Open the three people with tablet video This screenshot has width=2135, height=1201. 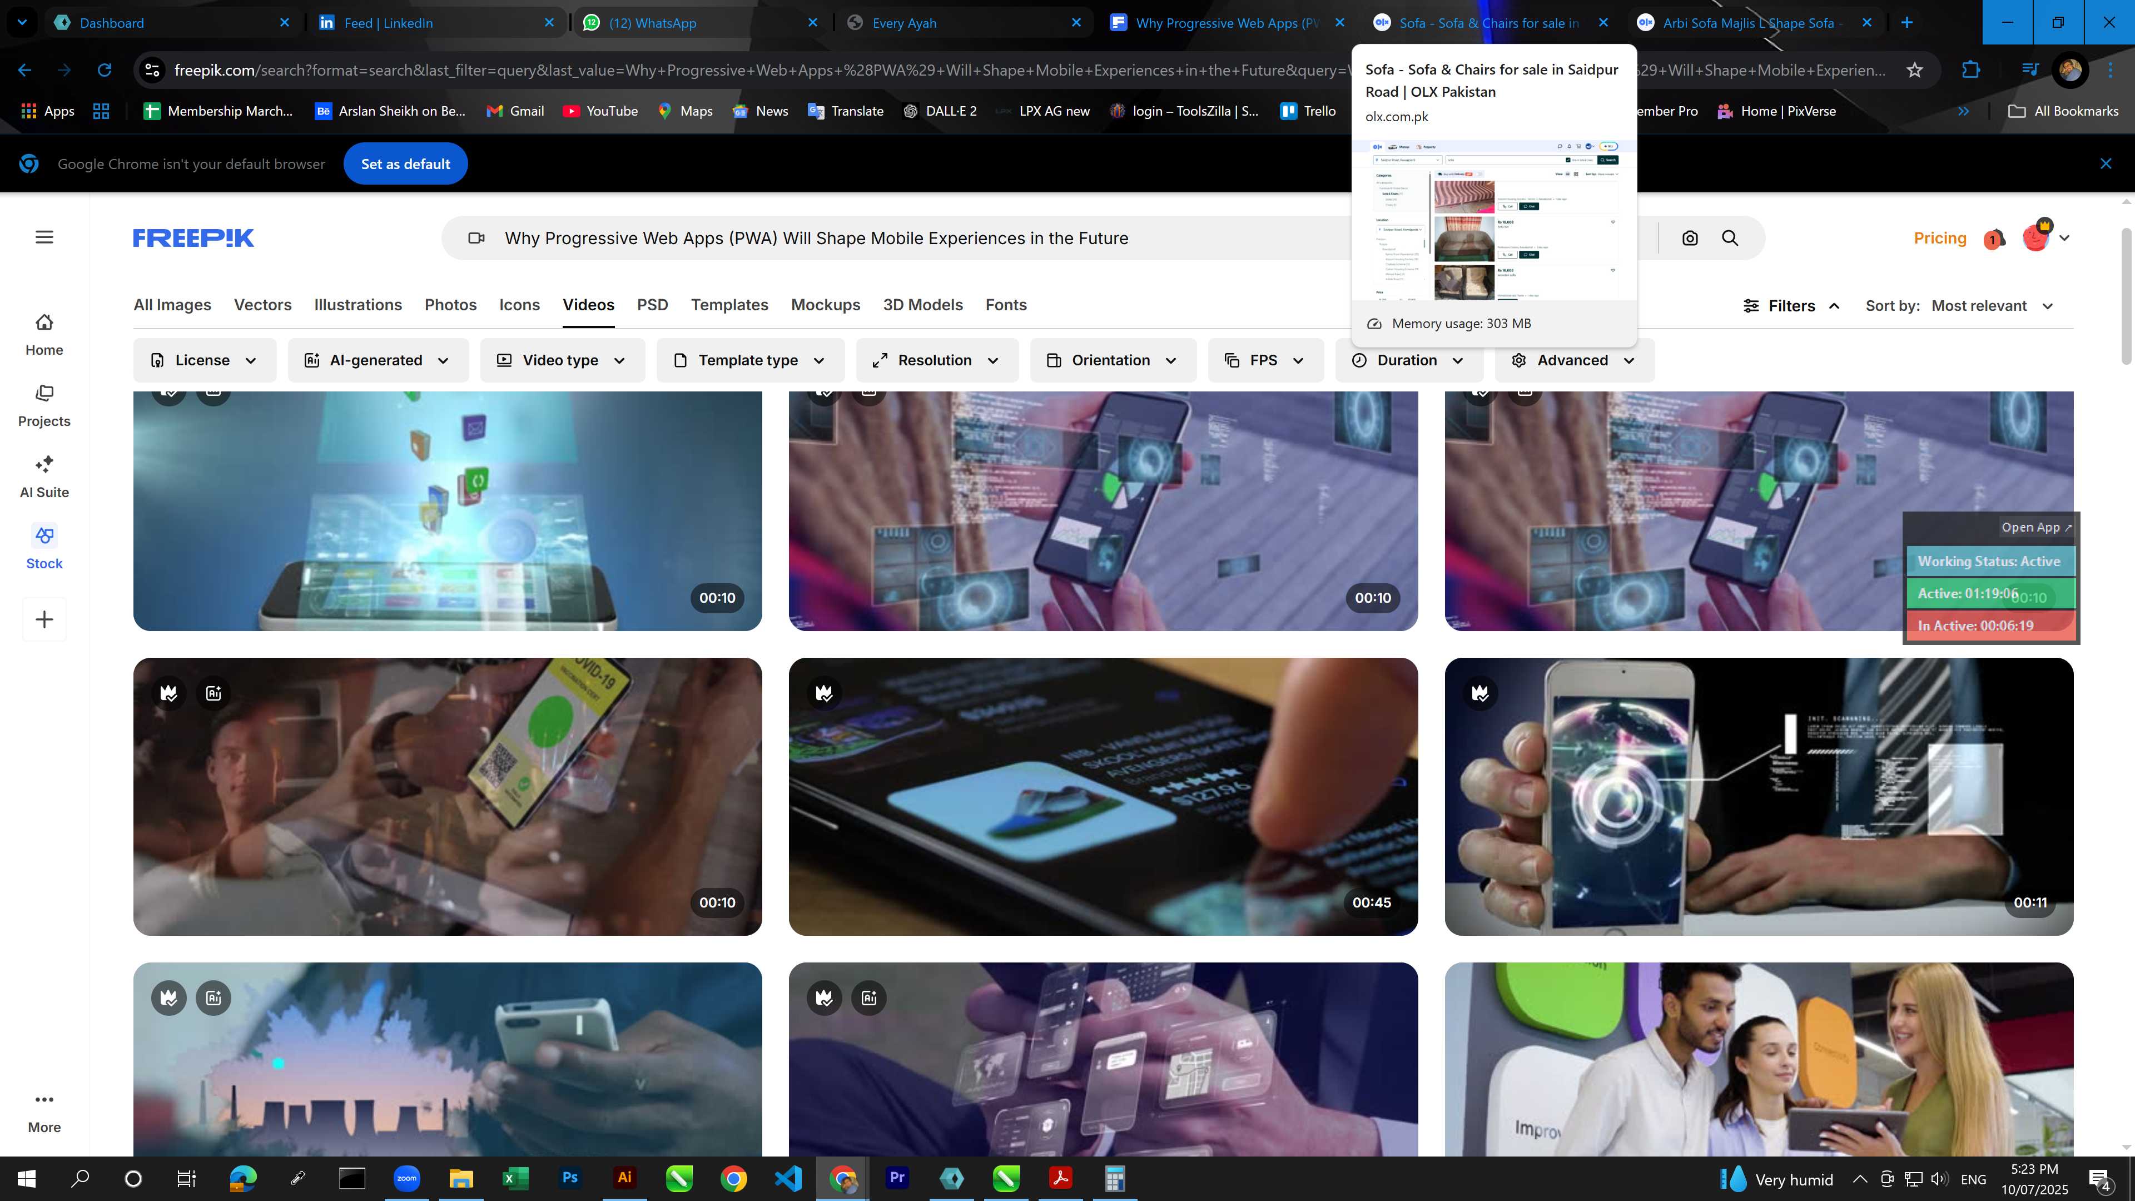click(1759, 1059)
